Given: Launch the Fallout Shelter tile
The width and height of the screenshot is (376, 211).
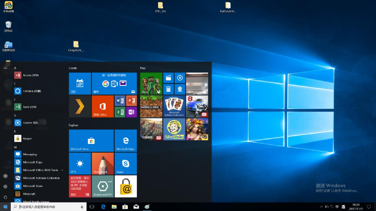Looking at the screenshot, I should (x=174, y=129).
